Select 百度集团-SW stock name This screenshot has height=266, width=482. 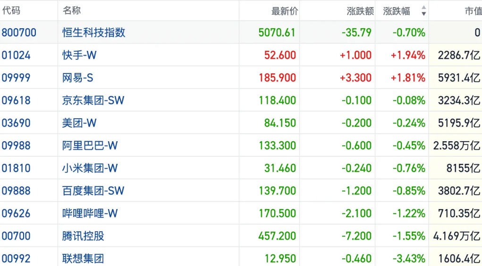[x=93, y=191]
